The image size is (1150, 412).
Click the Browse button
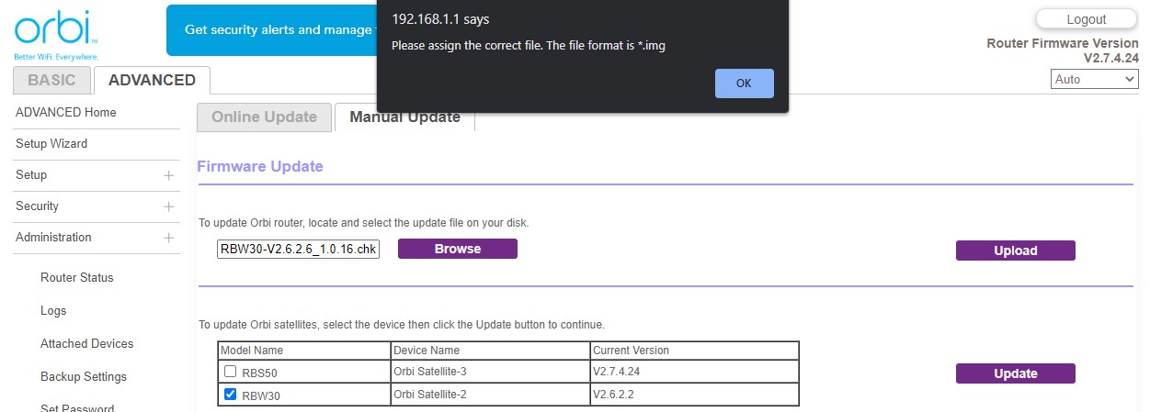coord(457,249)
